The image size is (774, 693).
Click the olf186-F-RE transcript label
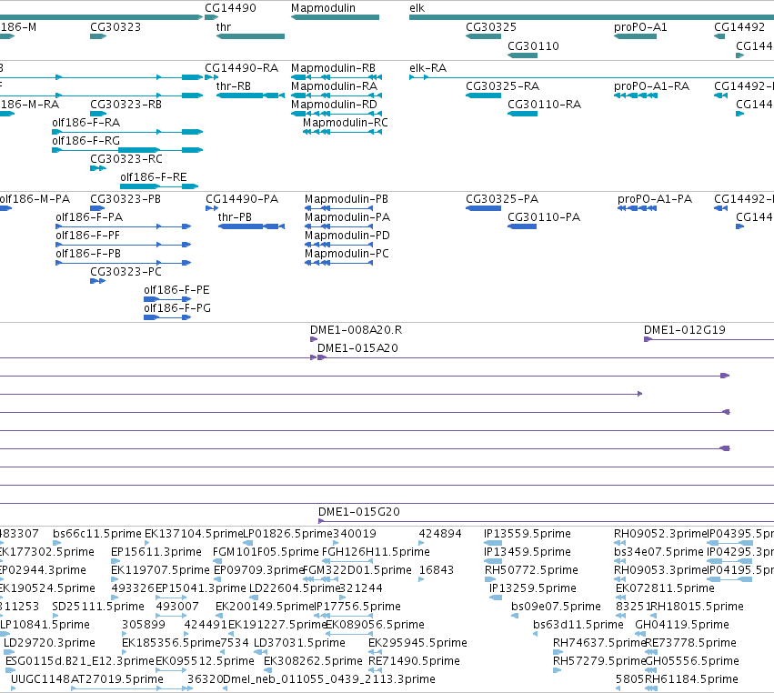153,177
